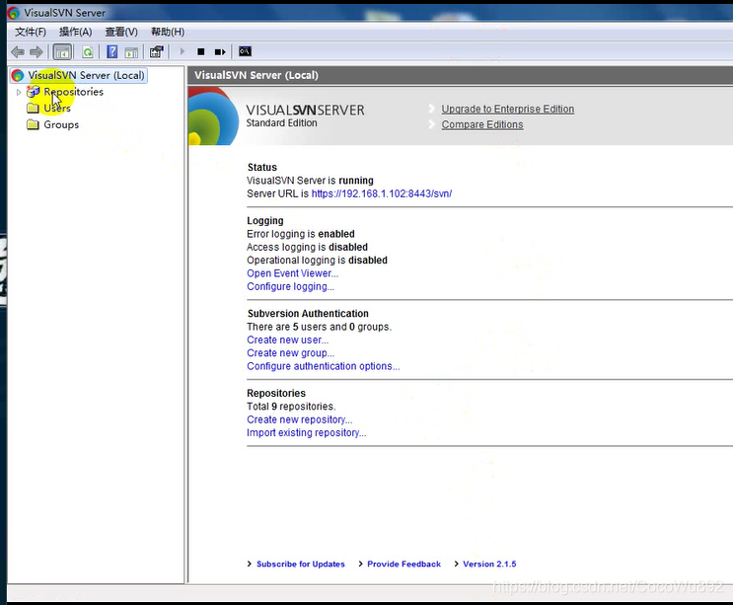Click Upgrade to Enterprise Edition link
The width and height of the screenshot is (733, 605).
(508, 109)
